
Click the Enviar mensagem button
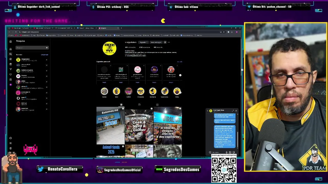coord(156,42)
